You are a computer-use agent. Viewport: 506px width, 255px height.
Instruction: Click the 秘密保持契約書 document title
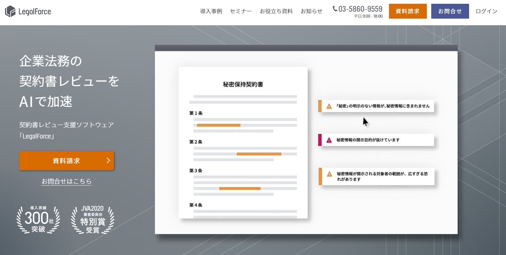tap(243, 84)
